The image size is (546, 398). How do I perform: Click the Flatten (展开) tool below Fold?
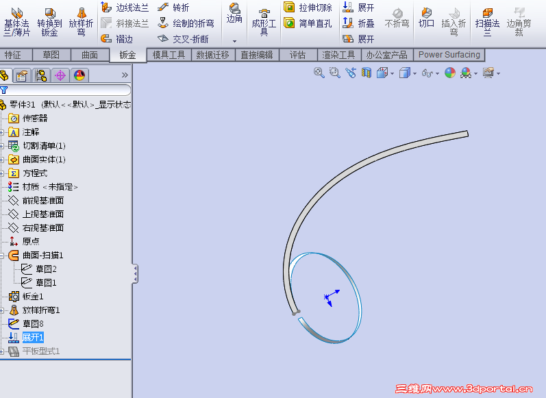point(358,38)
